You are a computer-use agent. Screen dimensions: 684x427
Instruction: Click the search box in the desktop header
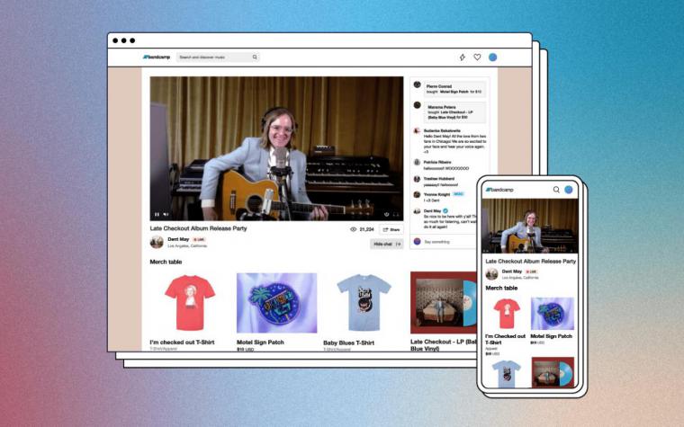coord(218,57)
